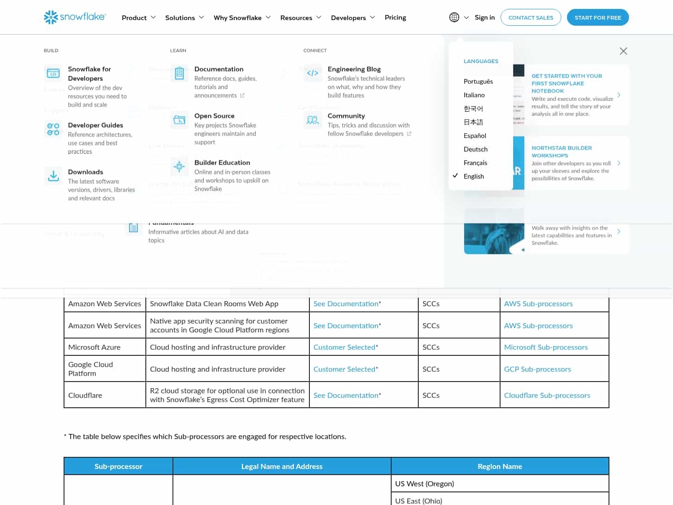Open Open Source link
673x505 pixels.
pos(215,116)
